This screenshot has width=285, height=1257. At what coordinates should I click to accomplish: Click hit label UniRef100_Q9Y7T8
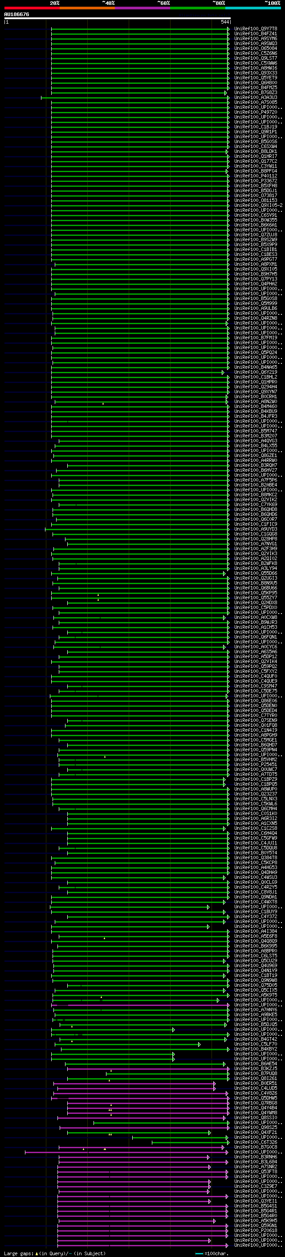[255, 29]
